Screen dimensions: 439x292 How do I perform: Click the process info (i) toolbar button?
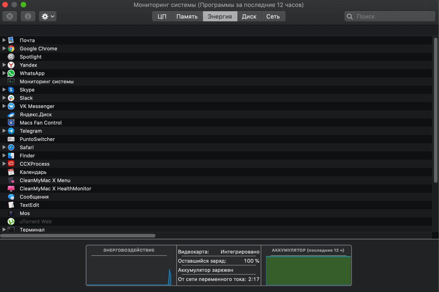coord(28,16)
